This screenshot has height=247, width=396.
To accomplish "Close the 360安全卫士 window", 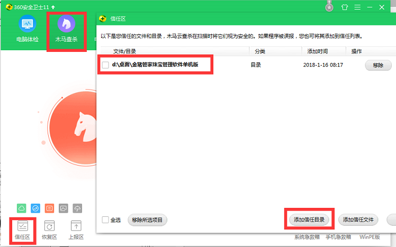I will [x=382, y=7].
